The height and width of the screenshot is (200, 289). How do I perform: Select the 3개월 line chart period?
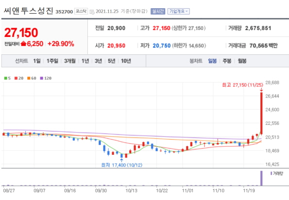pyautogui.click(x=69, y=61)
